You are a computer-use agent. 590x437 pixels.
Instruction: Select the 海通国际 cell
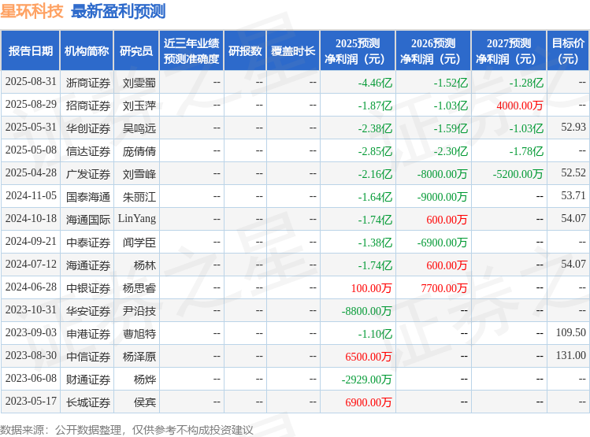tap(88, 220)
